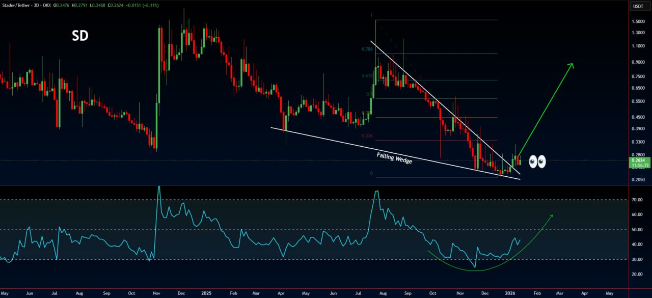
Task: Click the 70.00 RSI scale level
Action: tap(637, 200)
